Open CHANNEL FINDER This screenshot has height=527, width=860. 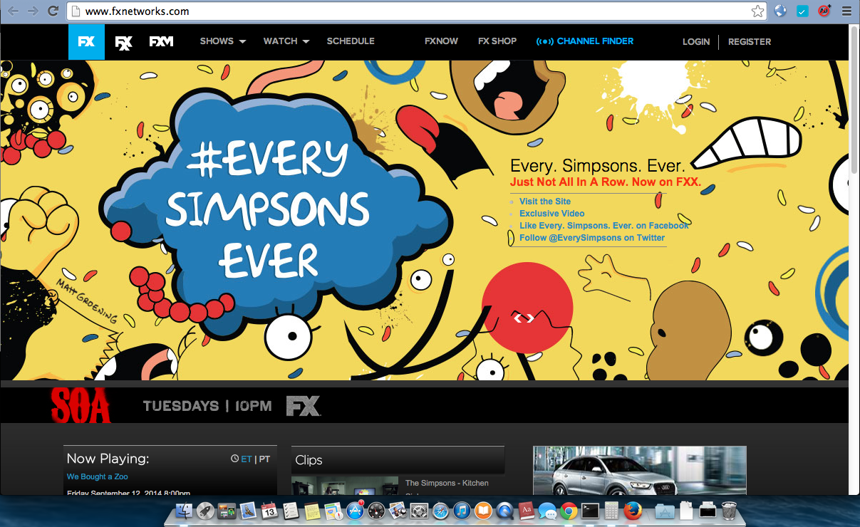595,41
